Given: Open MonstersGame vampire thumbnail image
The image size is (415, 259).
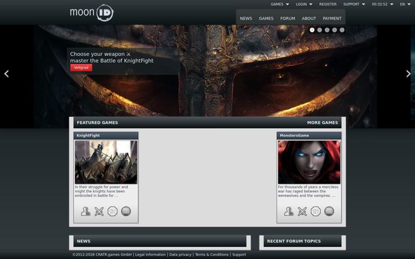Looking at the screenshot, I should pos(309,162).
